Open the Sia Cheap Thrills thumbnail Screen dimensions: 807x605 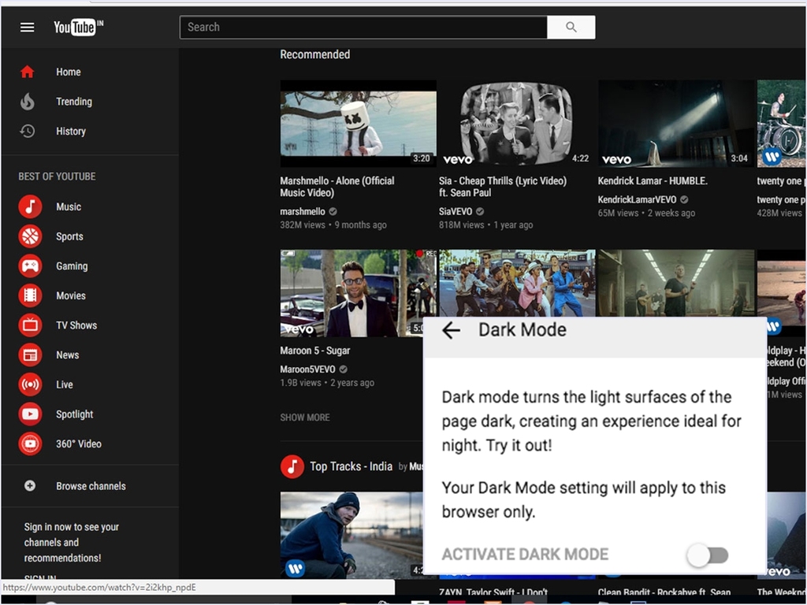517,124
